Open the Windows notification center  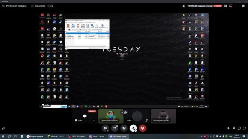(x=244, y=136)
